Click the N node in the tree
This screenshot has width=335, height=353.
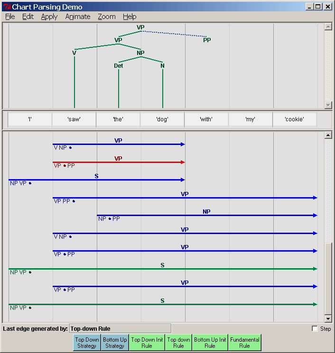[163, 66]
